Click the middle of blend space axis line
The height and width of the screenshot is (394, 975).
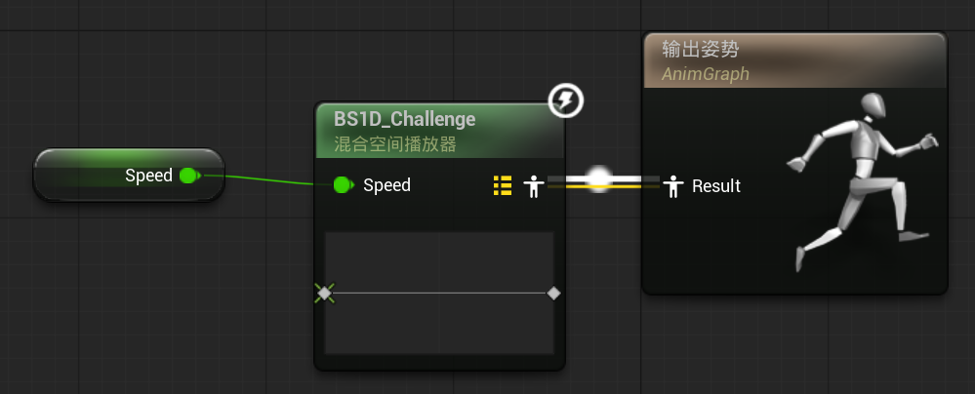[439, 293]
